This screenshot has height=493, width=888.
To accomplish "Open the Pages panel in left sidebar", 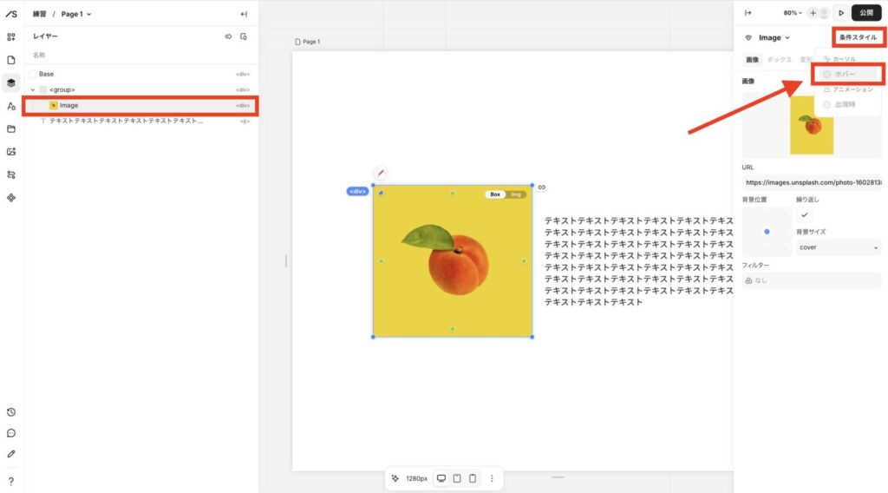I will tap(11, 60).
